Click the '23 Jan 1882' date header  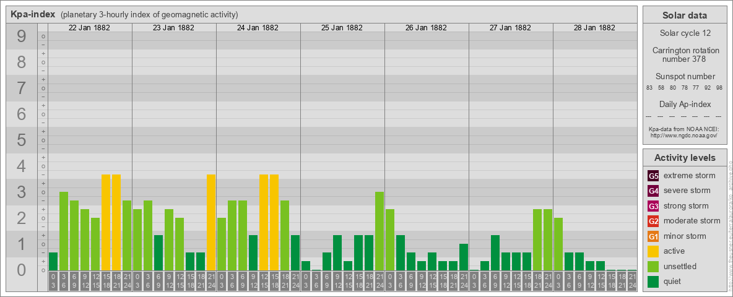pyautogui.click(x=173, y=28)
